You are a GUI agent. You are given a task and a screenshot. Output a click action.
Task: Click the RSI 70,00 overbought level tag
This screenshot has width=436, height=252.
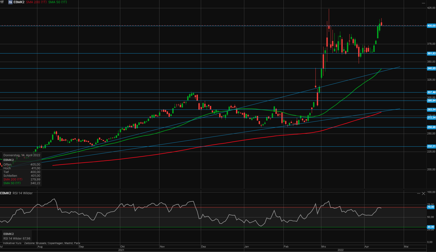pyautogui.click(x=431, y=207)
